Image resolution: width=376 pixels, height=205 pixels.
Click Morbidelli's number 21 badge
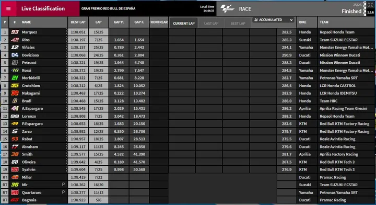tap(15, 78)
